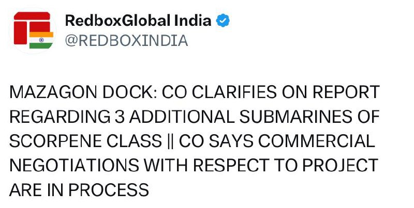
Task: Click the Indian flag in the avatar
Action: (x=41, y=40)
